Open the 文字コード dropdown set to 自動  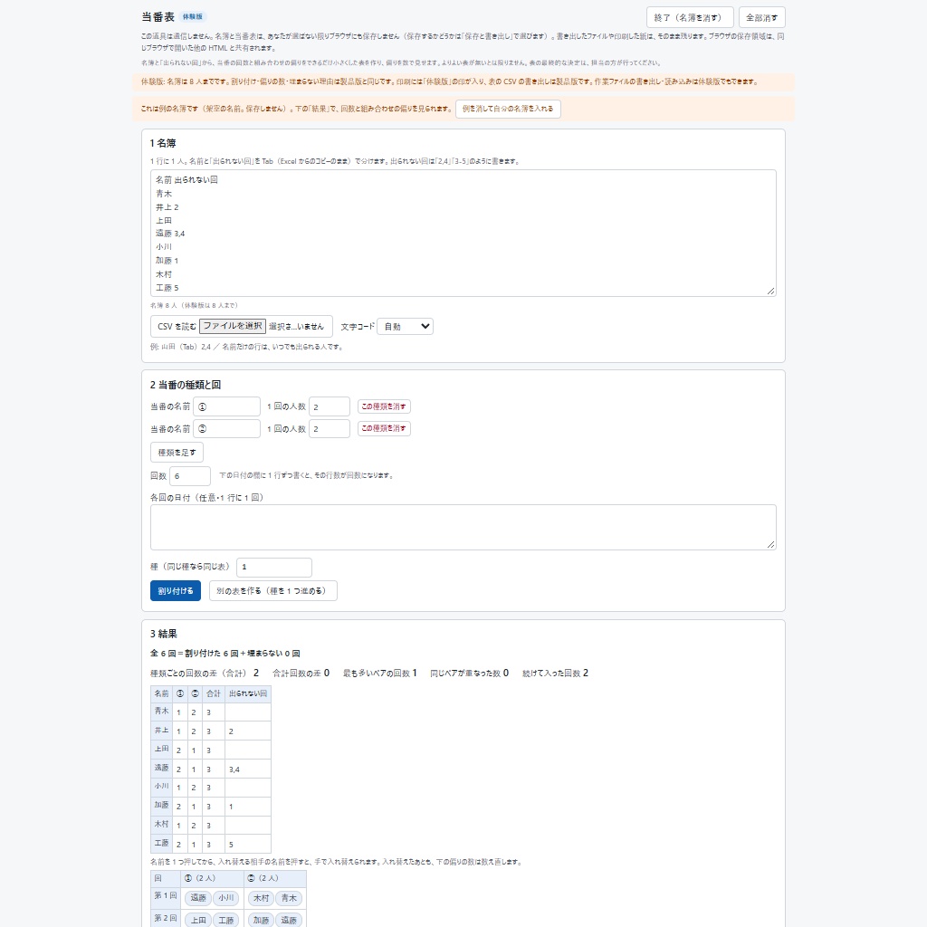pos(405,326)
